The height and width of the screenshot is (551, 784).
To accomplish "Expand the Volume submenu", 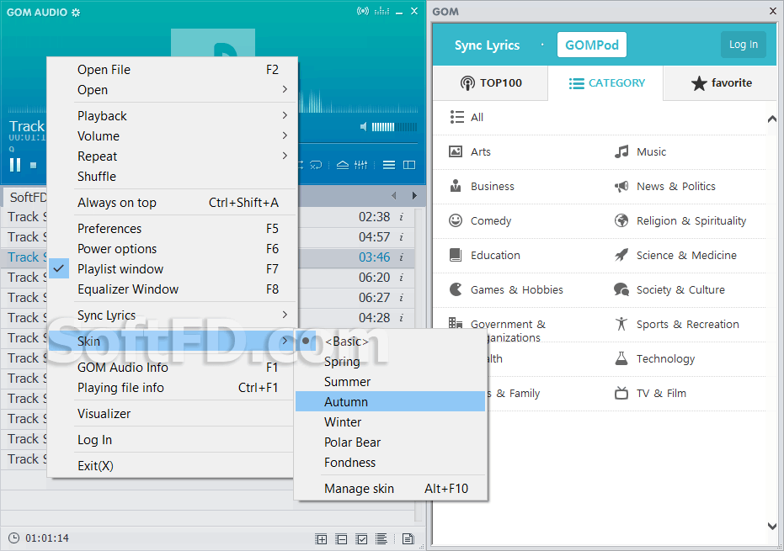I will (173, 136).
